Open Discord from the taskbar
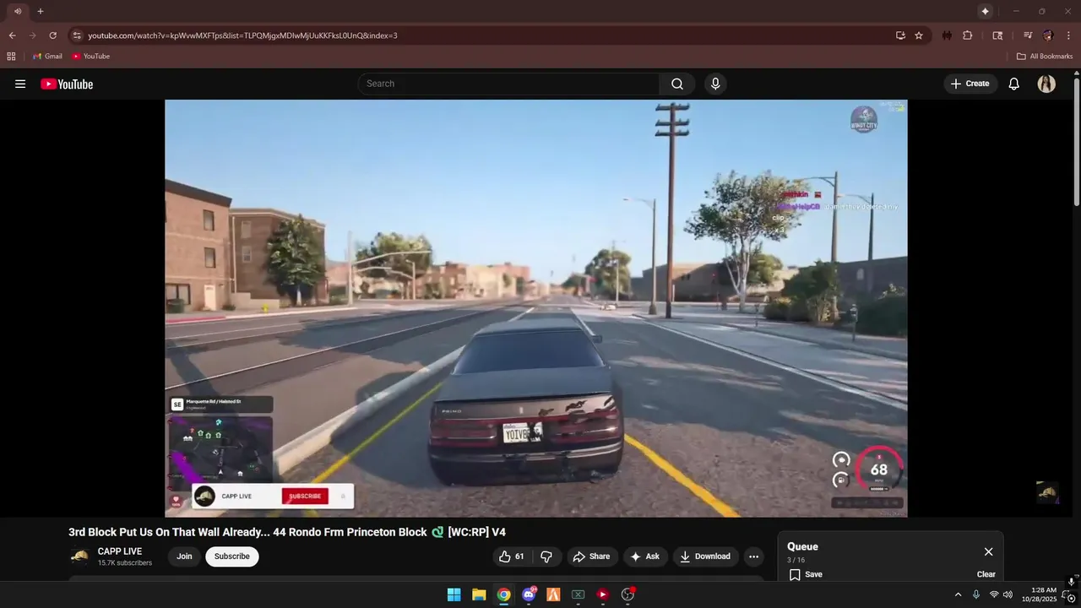 [x=529, y=594]
